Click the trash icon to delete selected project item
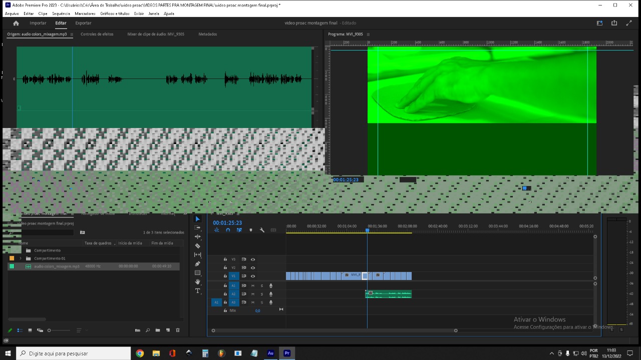This screenshot has width=641, height=360. click(178, 330)
